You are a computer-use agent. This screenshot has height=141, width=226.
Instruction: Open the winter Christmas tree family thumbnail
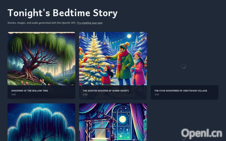113,58
